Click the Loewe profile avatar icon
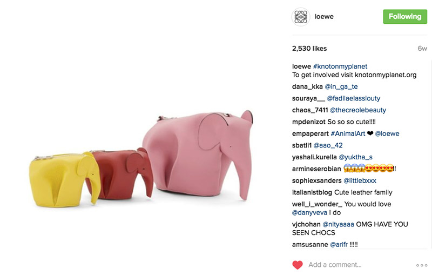The width and height of the screenshot is (432, 275). 301,17
